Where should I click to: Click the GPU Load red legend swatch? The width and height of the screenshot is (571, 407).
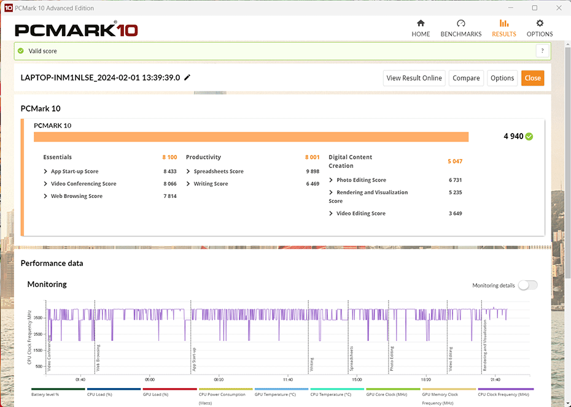(170, 389)
